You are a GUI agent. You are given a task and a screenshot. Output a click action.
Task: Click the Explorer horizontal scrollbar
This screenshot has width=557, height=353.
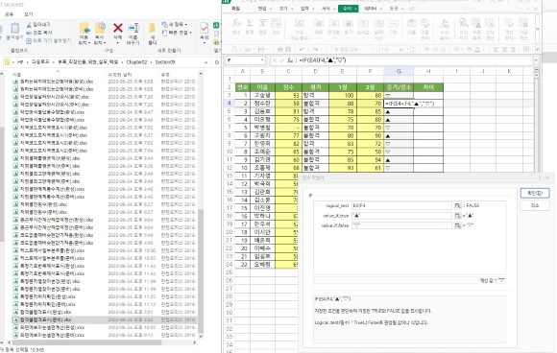point(86,342)
